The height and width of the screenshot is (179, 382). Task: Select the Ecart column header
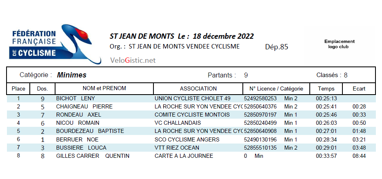pos(359,88)
